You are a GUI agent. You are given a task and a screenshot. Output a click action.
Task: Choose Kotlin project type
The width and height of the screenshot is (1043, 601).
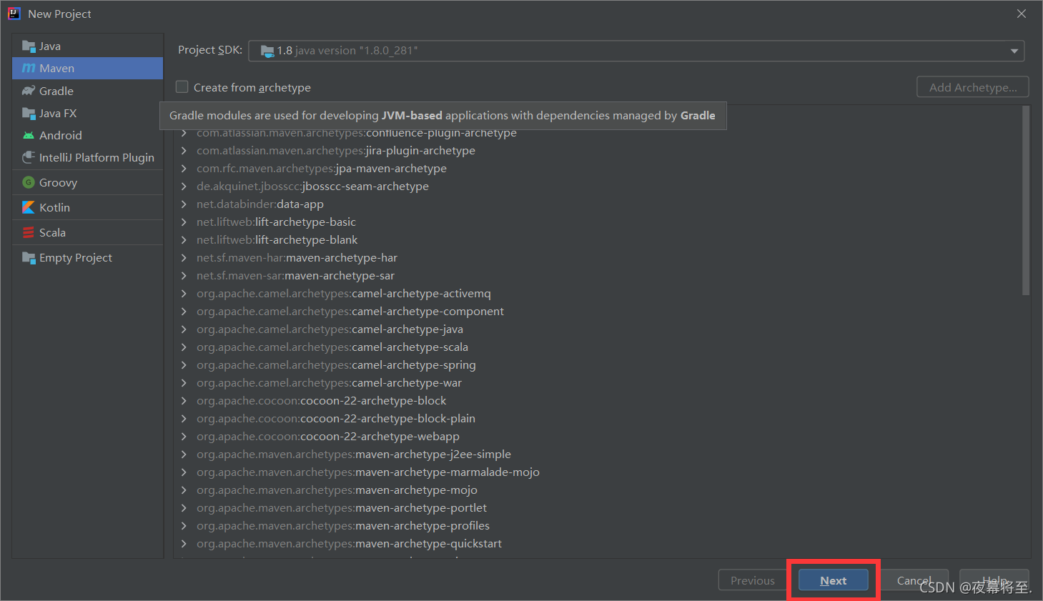pos(87,207)
